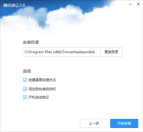Place cursor at 'weiyundisk' in path
143x132 pixels.
(x=86, y=52)
